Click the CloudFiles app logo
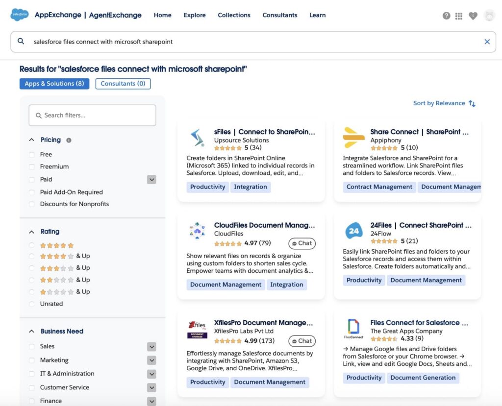This screenshot has width=502, height=406. [197, 231]
